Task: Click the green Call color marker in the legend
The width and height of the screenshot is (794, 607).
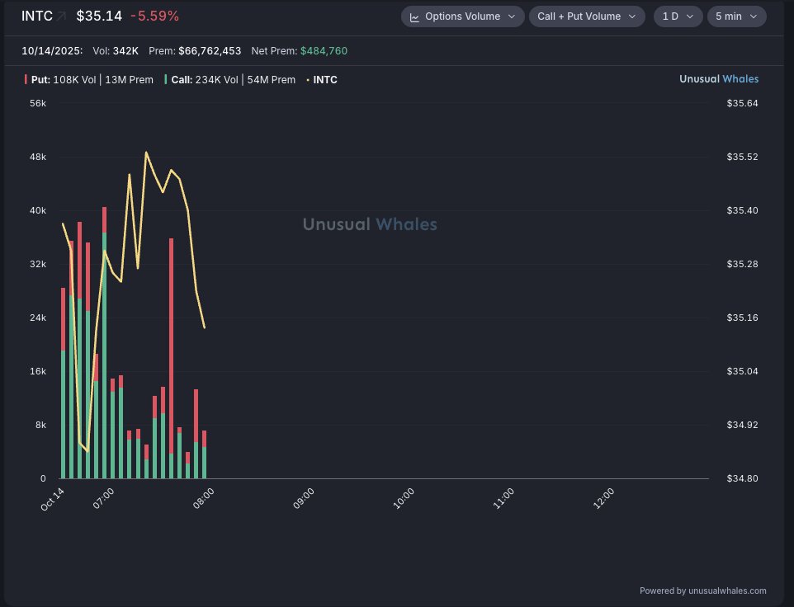Action: [x=166, y=80]
